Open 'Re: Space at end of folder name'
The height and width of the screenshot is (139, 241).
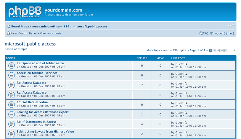coord(40,63)
